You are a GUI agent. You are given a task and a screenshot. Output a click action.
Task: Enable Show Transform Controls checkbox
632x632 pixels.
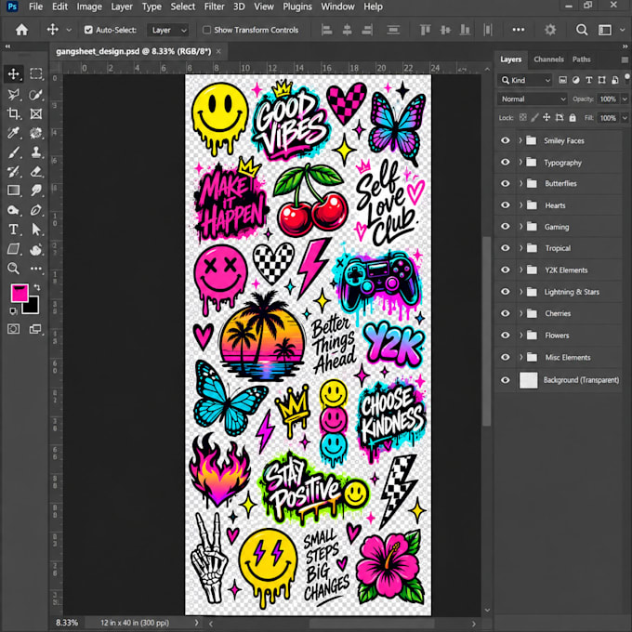click(206, 30)
